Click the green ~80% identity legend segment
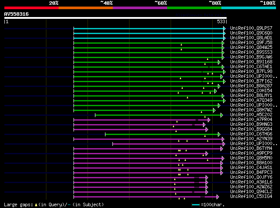Screen dimensions: 280x208 [x=194, y=8]
